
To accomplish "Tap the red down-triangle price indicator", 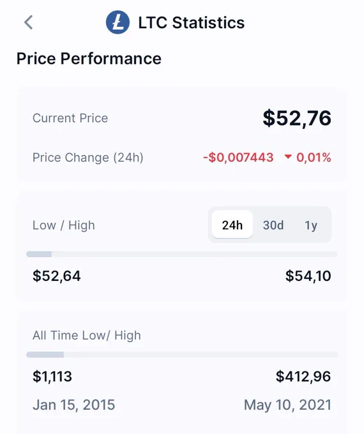I will click(288, 157).
